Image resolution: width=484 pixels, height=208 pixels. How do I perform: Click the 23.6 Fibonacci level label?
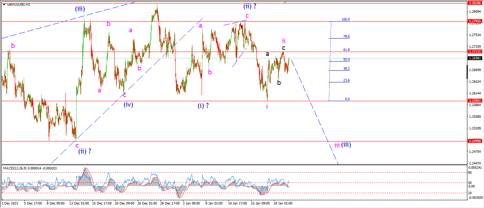pos(347,80)
